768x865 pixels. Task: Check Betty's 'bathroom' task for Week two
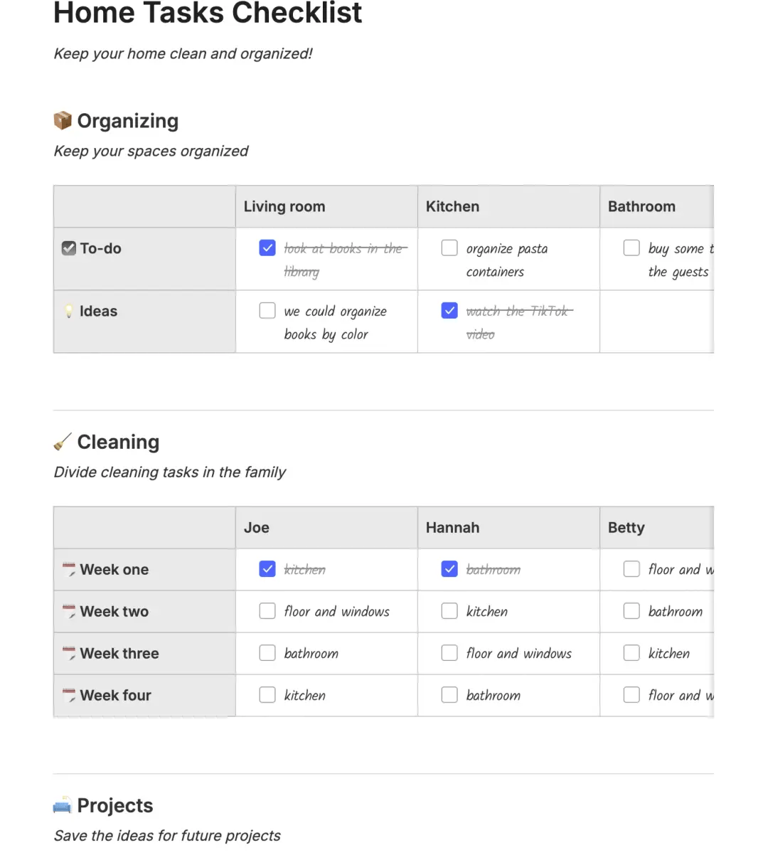[631, 610]
